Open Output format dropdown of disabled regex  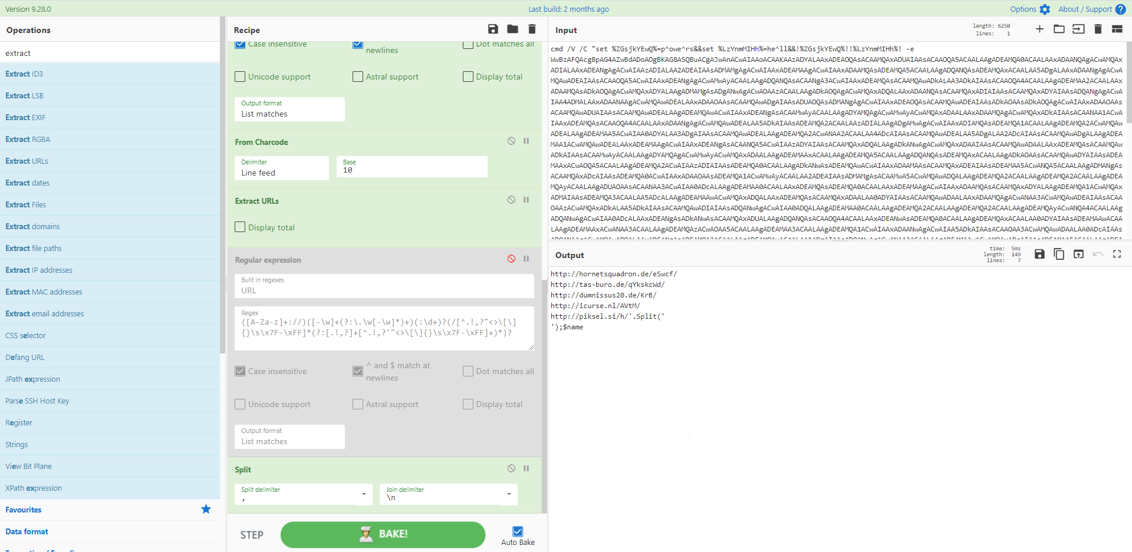(289, 437)
